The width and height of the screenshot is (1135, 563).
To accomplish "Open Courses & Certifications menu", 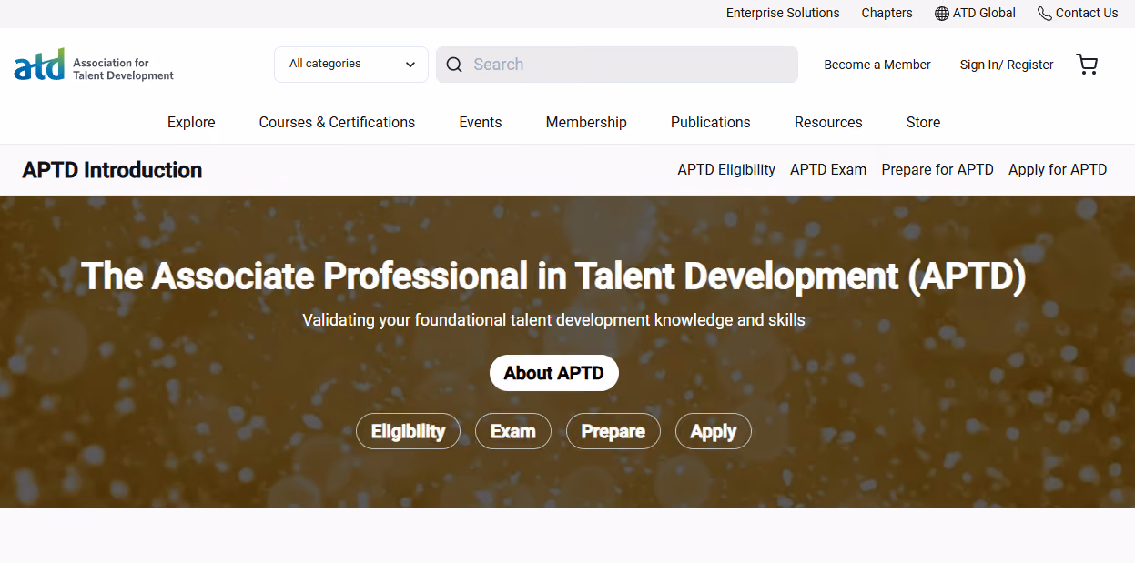I will click(337, 122).
